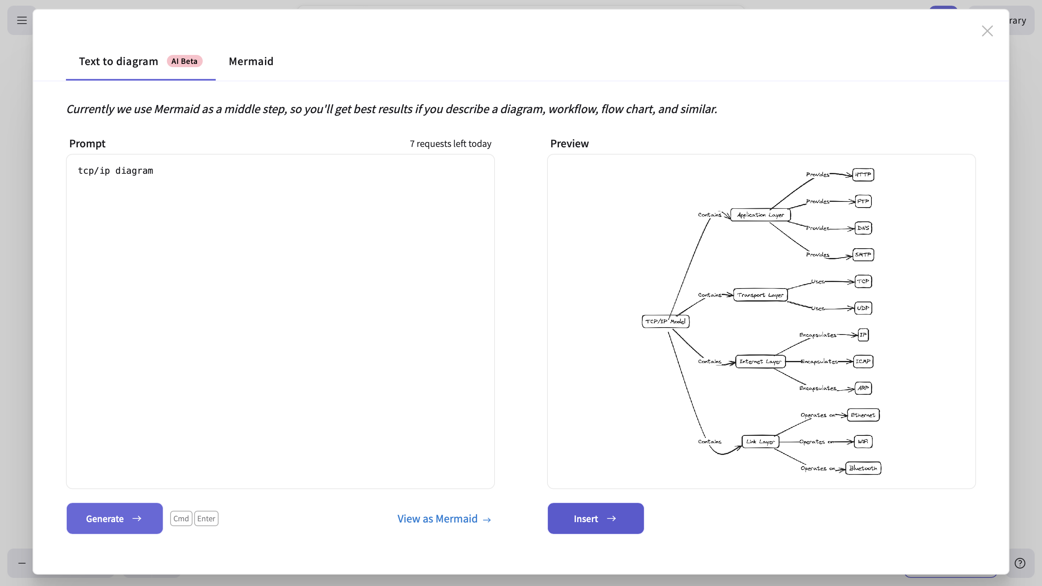Click the AI Beta badge
The image size is (1042, 586).
pos(185,61)
